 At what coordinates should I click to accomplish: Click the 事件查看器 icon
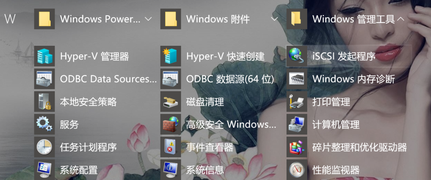pyautogui.click(x=171, y=147)
